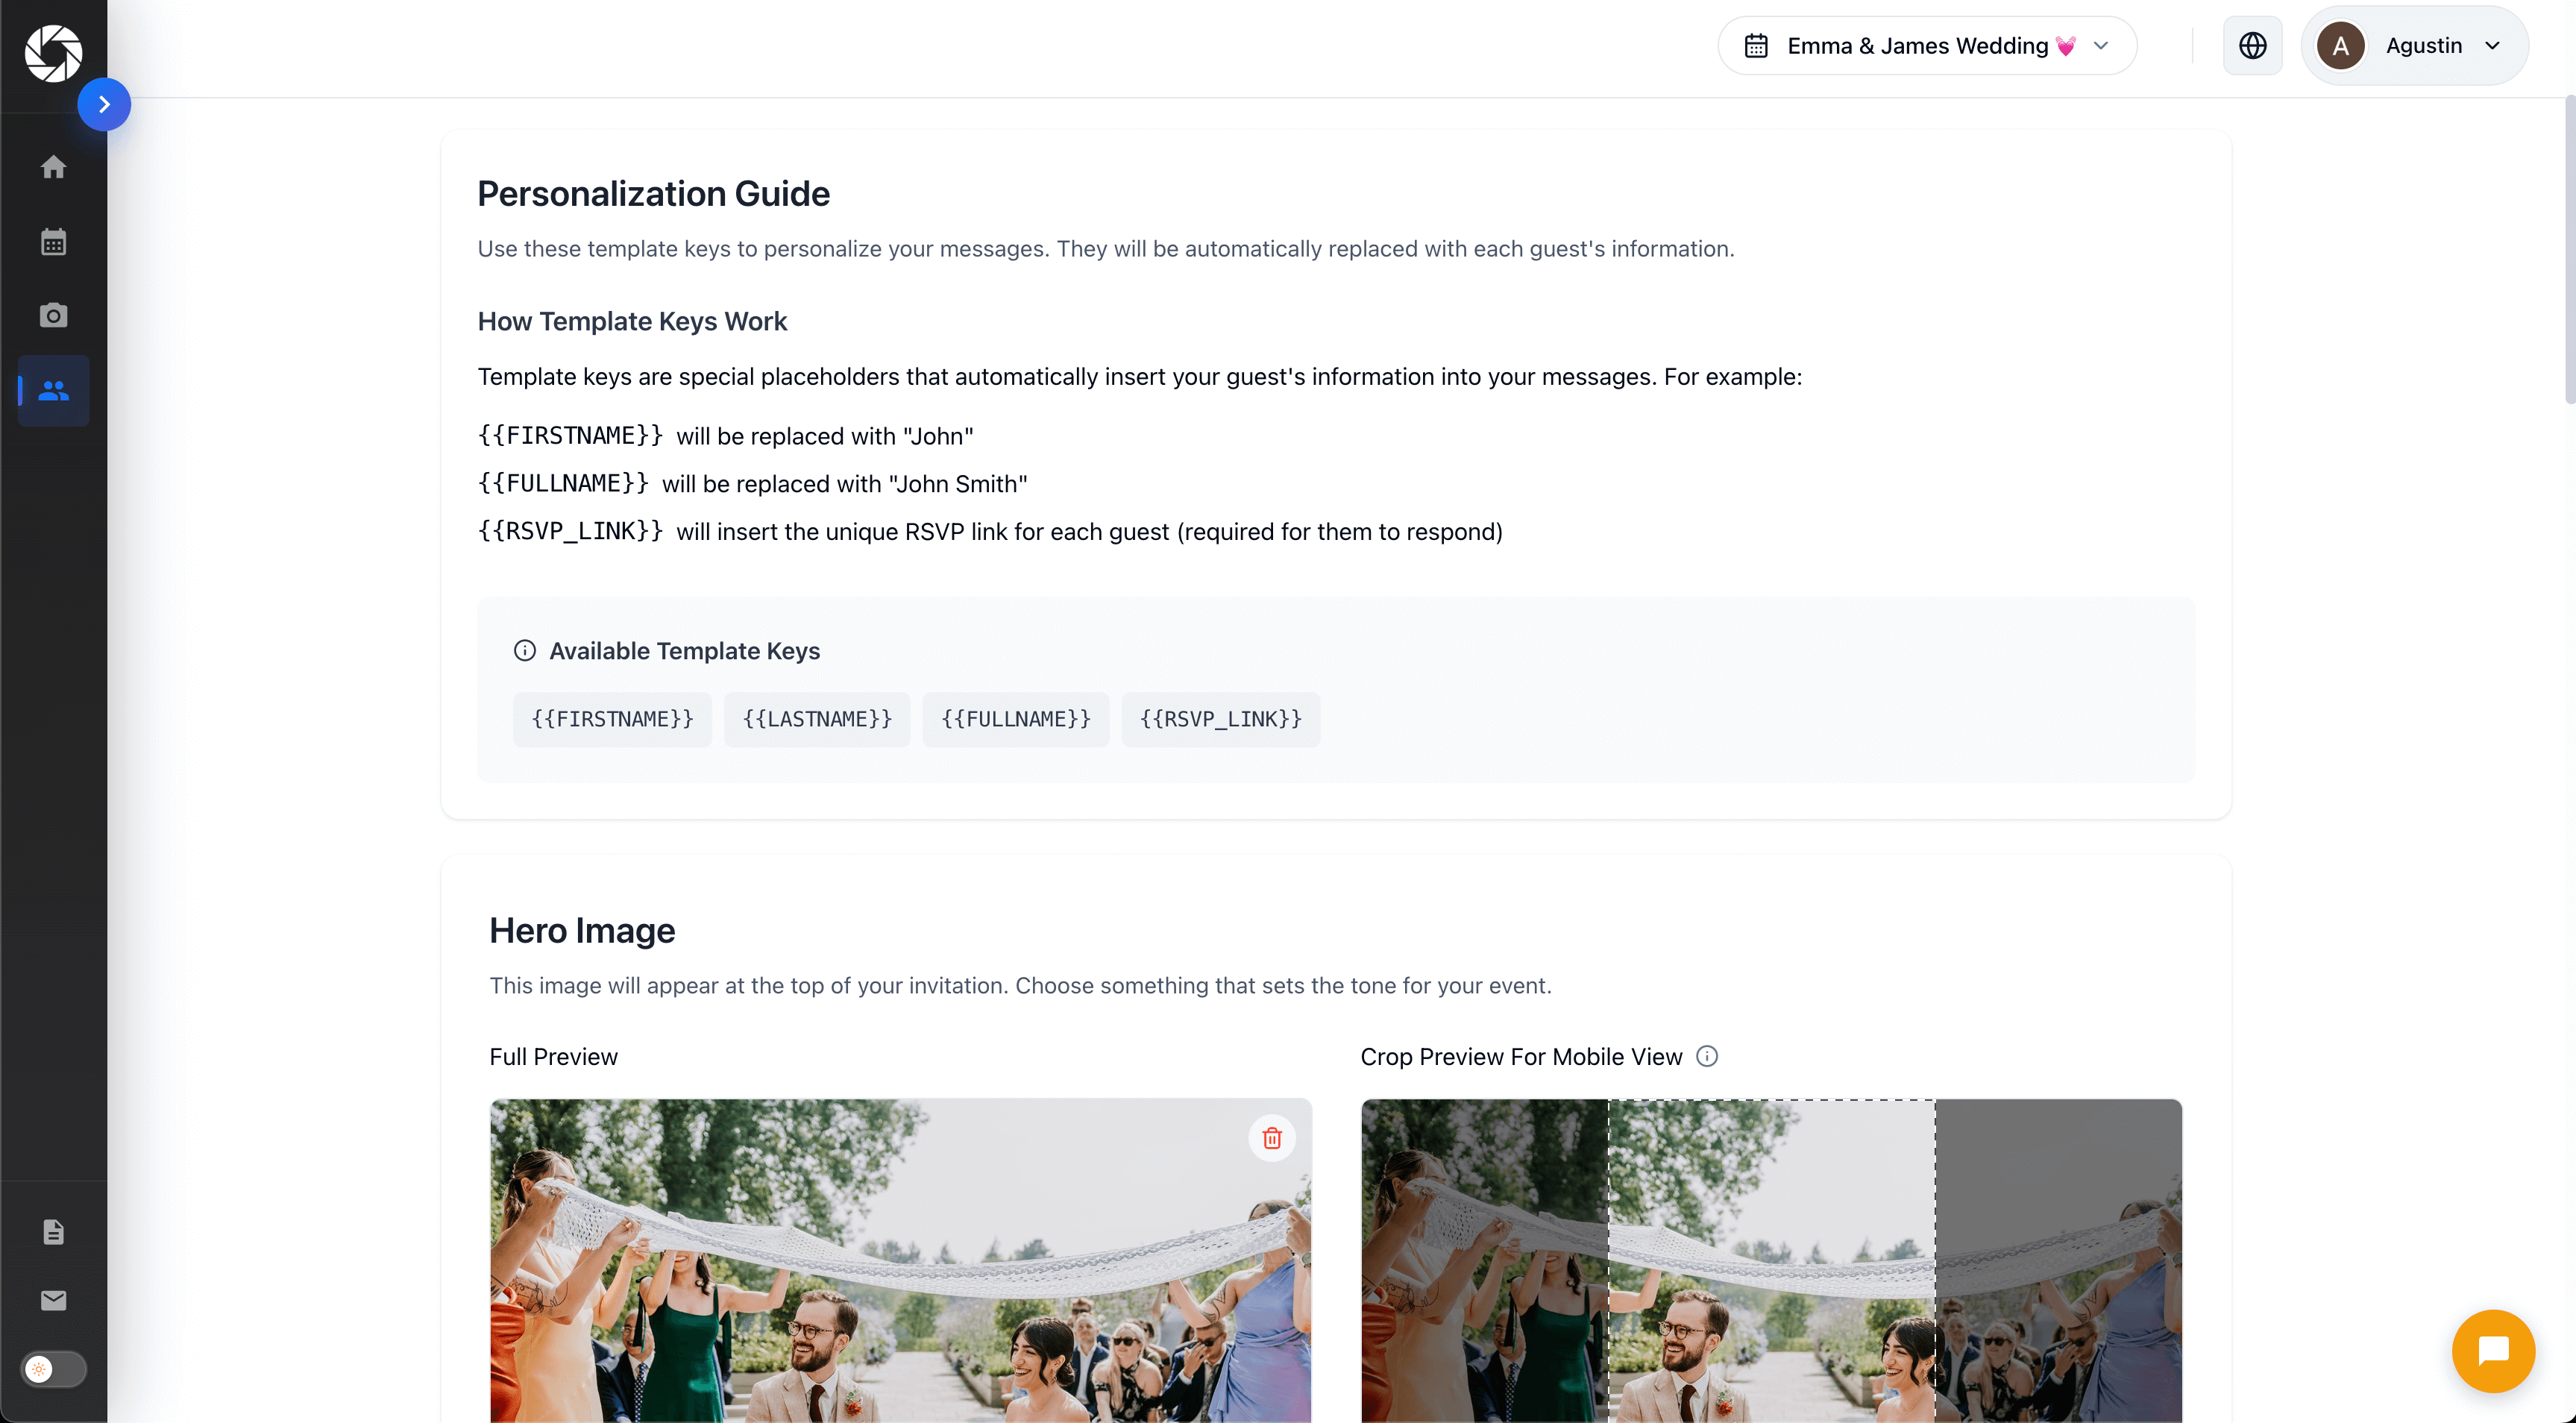Toggle the theme switch at sidebar bottom
Screen dimensions: 2576x1423
click(x=53, y=1369)
